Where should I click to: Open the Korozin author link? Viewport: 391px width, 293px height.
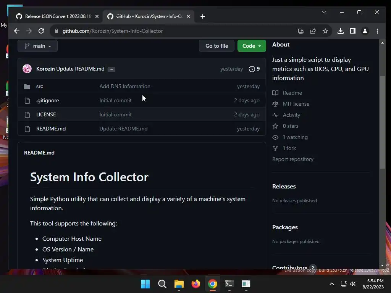pyautogui.click(x=45, y=69)
